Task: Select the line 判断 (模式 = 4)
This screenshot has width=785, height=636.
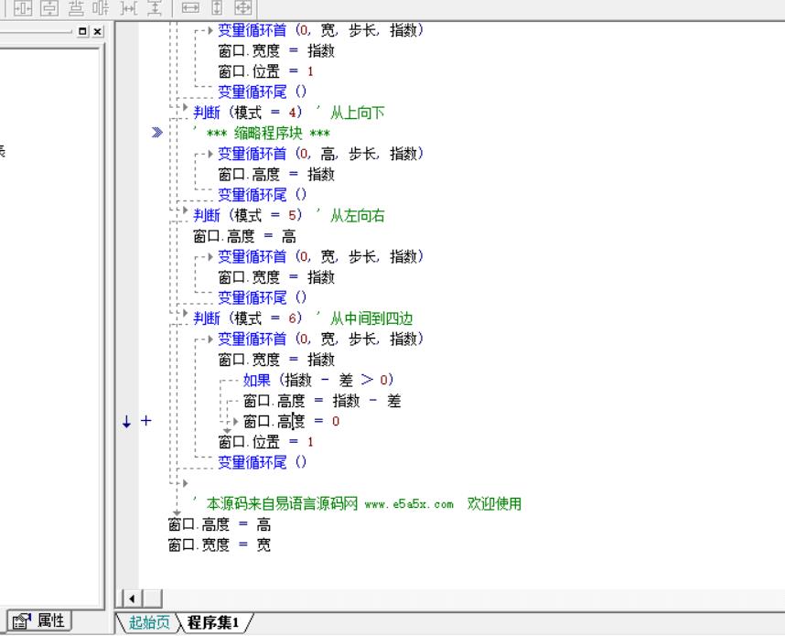Action: tap(248, 113)
